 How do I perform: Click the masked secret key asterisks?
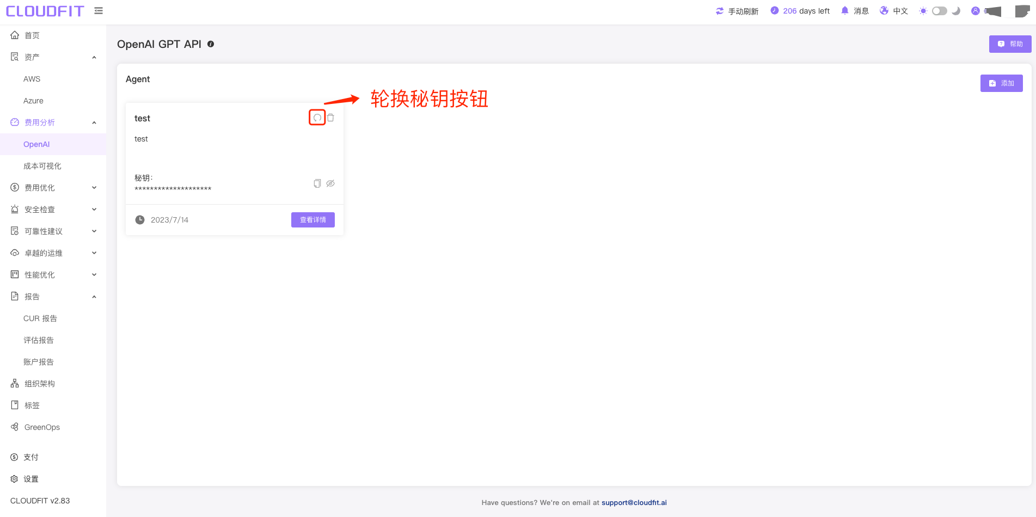coord(173,189)
